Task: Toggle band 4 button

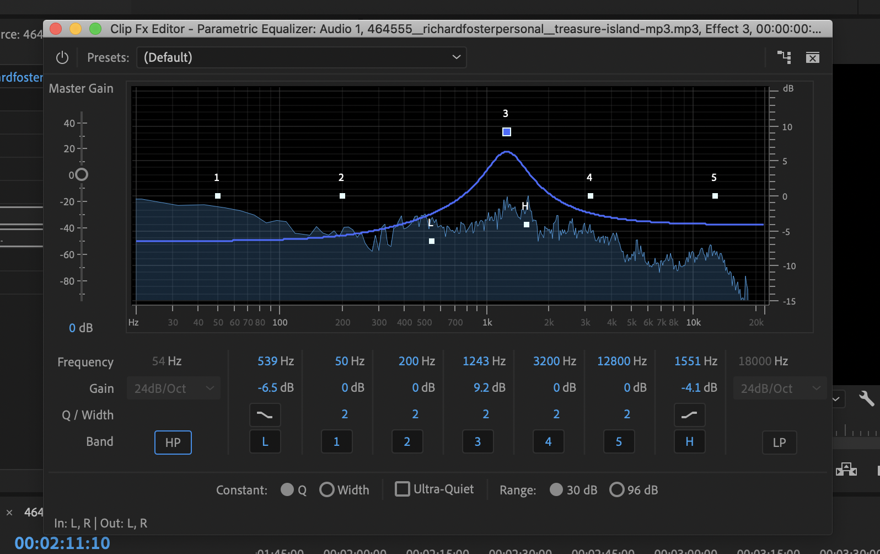Action: coord(549,441)
